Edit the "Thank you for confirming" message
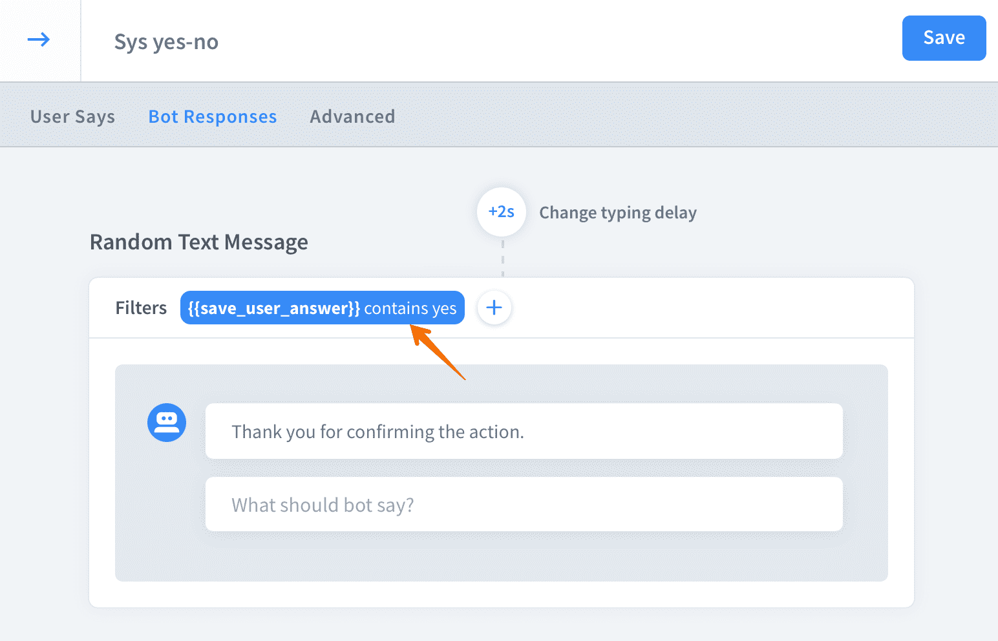The width and height of the screenshot is (998, 641). (524, 432)
